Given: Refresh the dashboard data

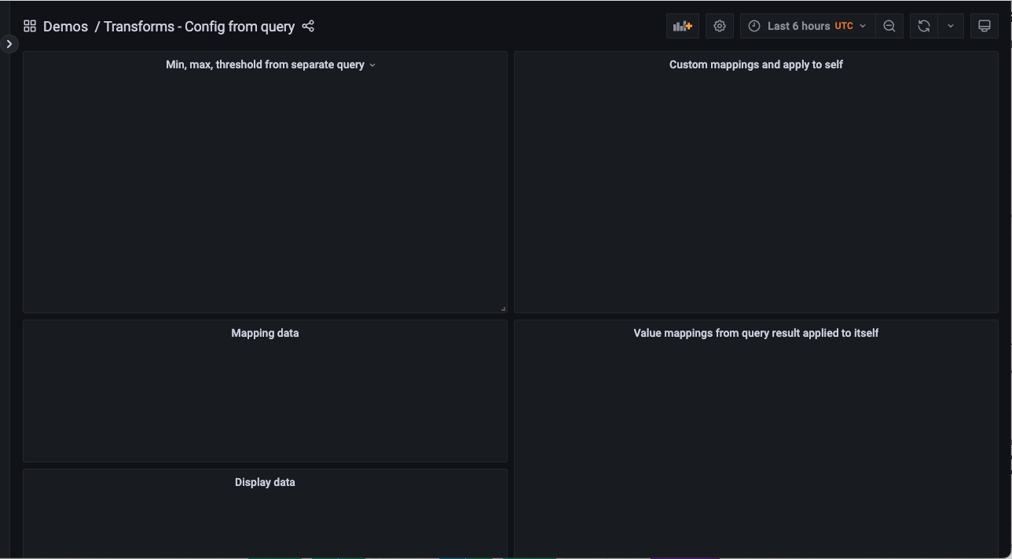Looking at the screenshot, I should click(923, 26).
